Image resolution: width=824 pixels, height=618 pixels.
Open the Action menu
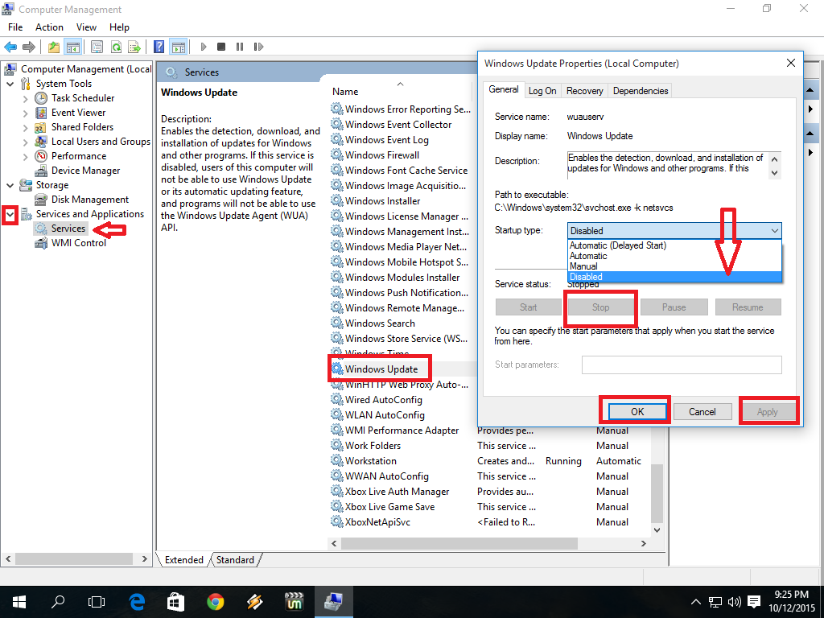click(49, 27)
